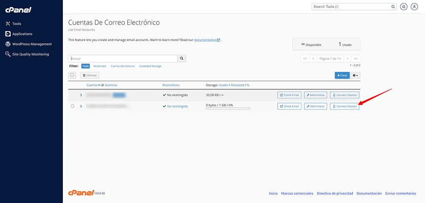Click the magnifier button beside Buscar field
Screen dimensions: 425x203
coord(181,58)
